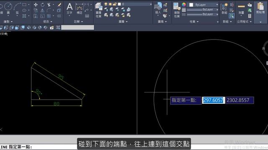Open the linetype ByLayer dropdown
The height and width of the screenshot is (150, 268).
203,14
